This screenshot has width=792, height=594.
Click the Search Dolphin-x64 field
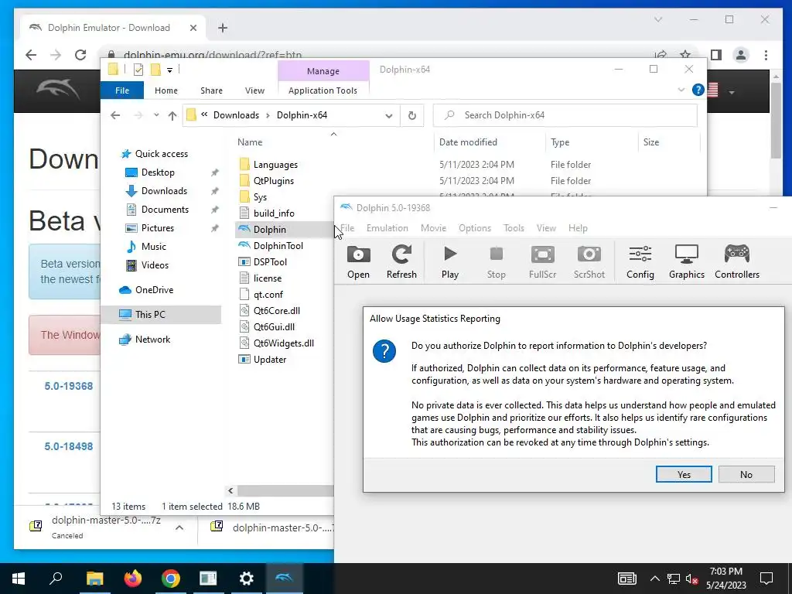coord(565,115)
